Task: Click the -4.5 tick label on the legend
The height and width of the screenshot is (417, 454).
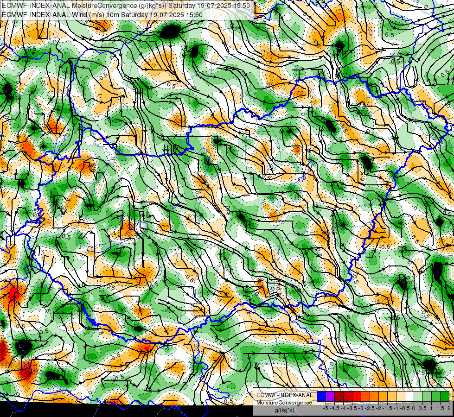Action: pos(334,408)
